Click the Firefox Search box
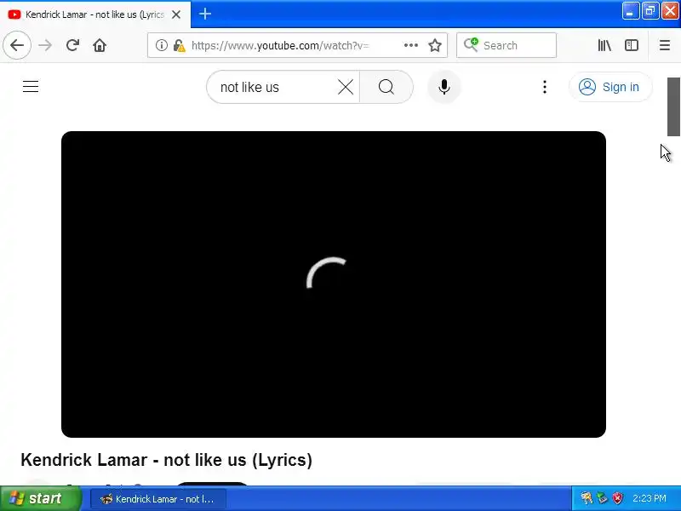Viewport: 681px width, 511px height. [506, 45]
